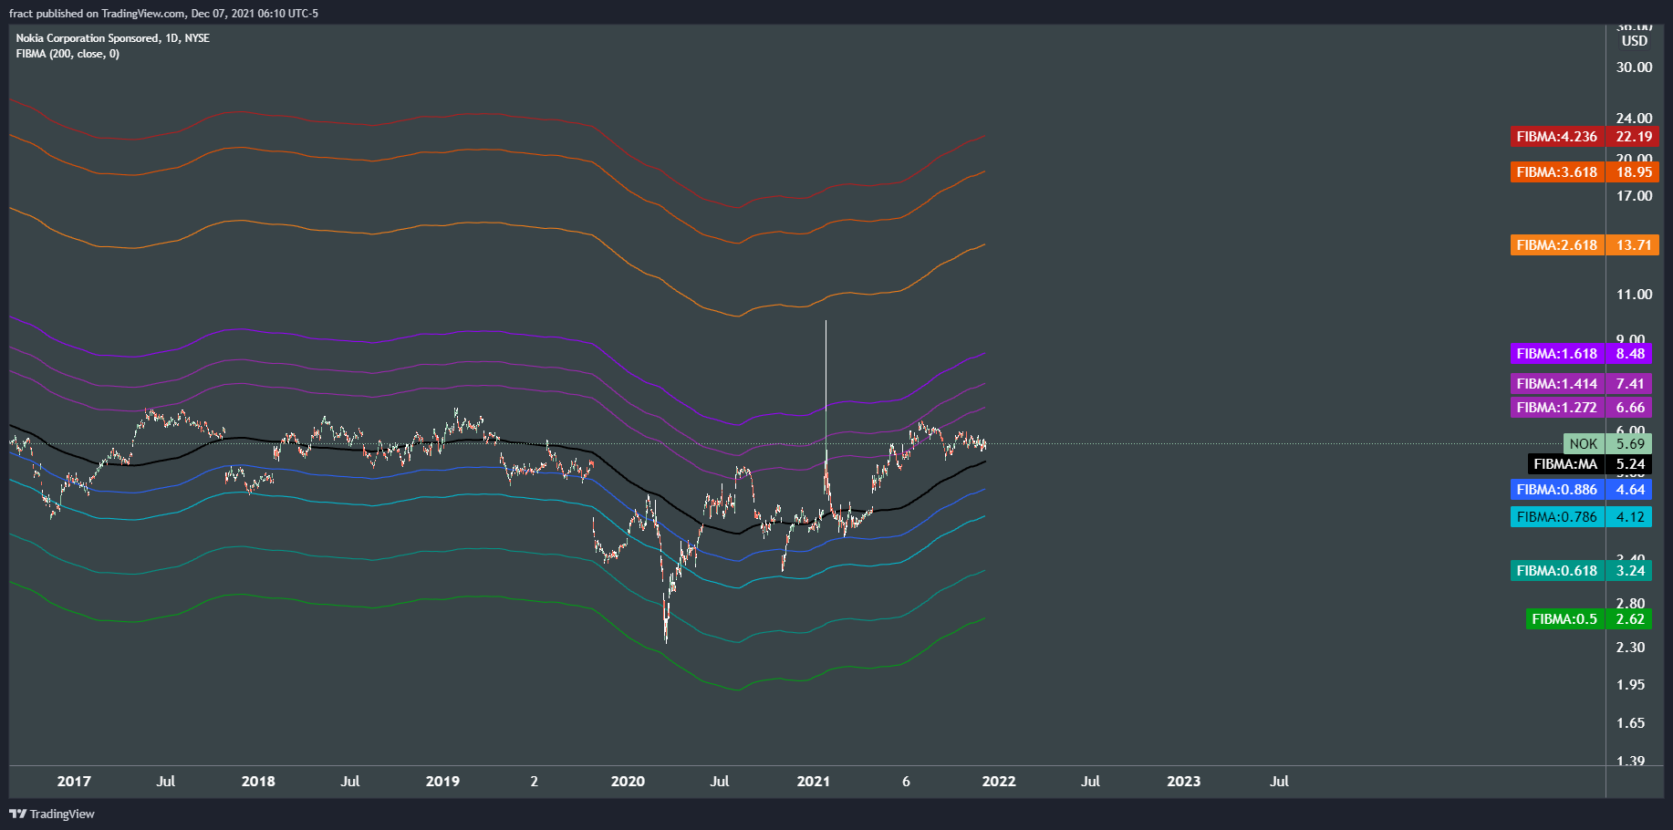Click the 11.00 price axis tick
Viewport: 1673px width, 830px height.
(x=1634, y=295)
